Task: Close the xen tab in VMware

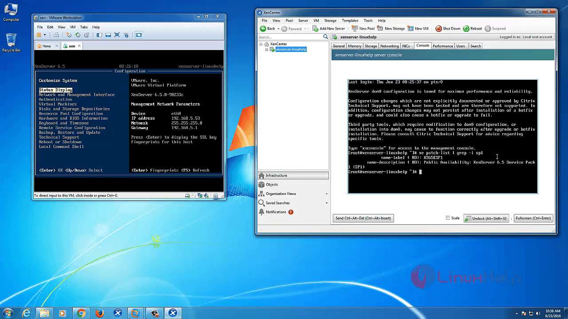Action: tap(79, 46)
